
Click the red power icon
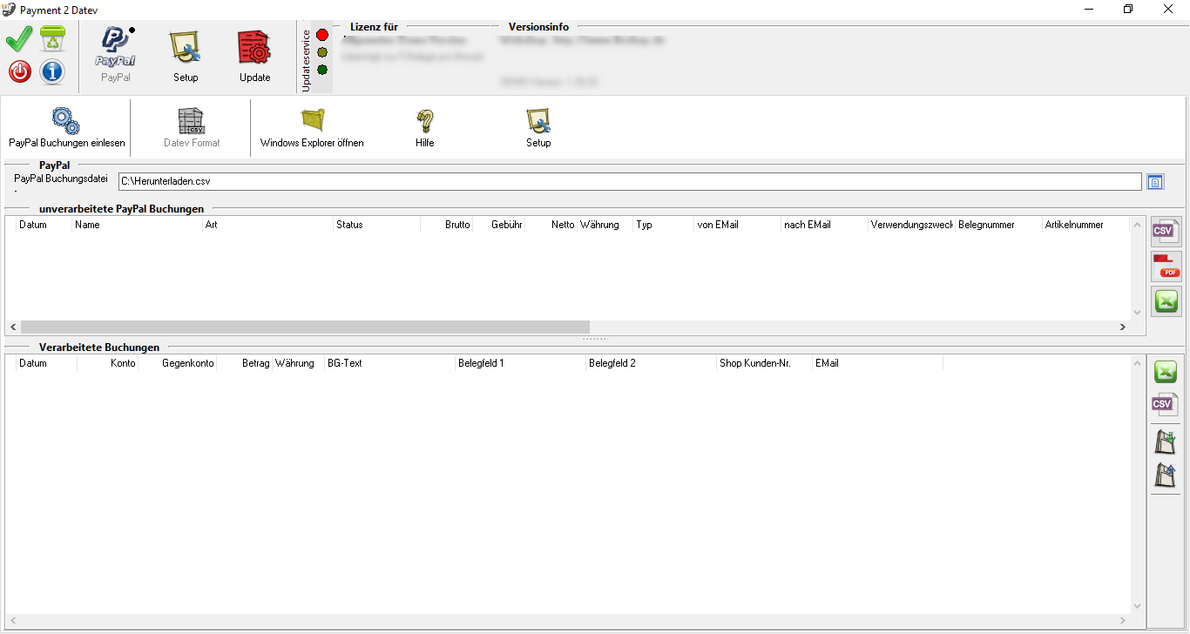tap(19, 71)
